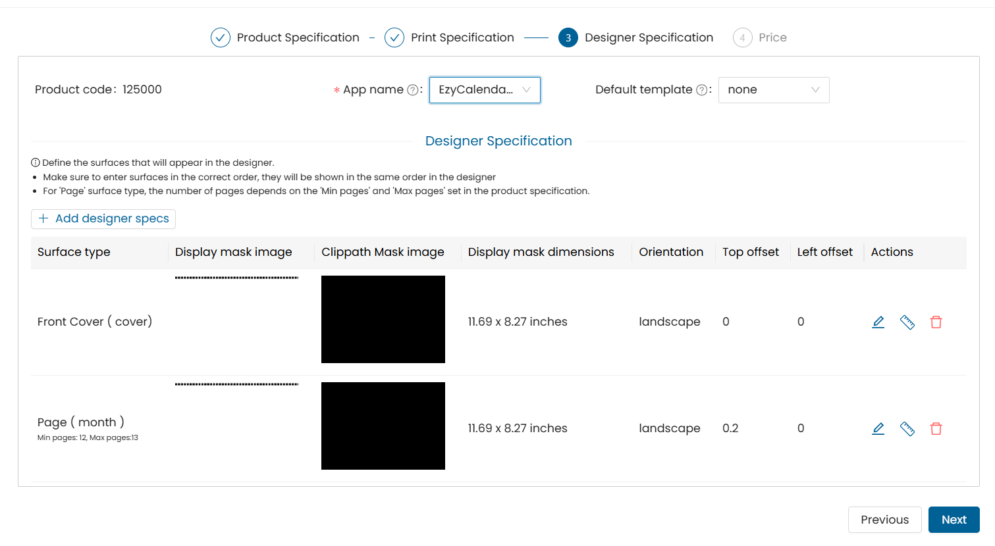Delete the Page (month) surface row
The image size is (995, 546).
(936, 429)
